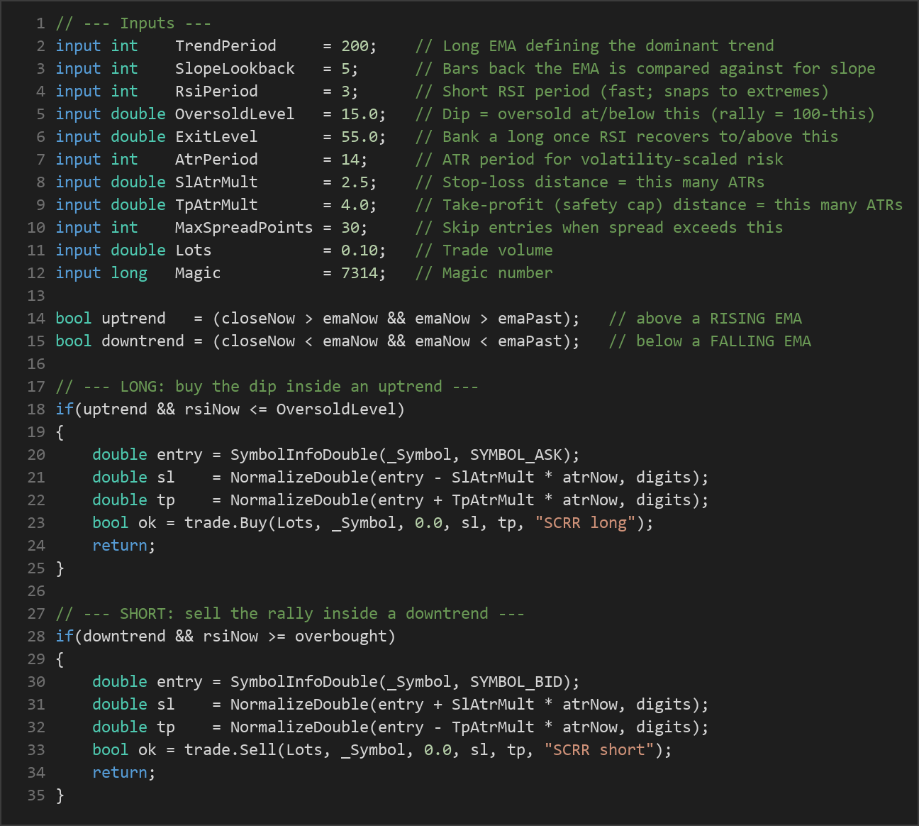Click the ExitLevel variable name
919x826 pixels.
click(x=216, y=137)
